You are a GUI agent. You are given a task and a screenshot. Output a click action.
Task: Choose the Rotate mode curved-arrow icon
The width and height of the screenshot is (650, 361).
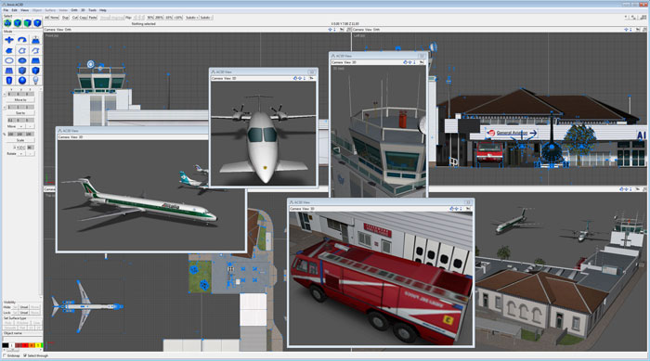[x=22, y=40]
